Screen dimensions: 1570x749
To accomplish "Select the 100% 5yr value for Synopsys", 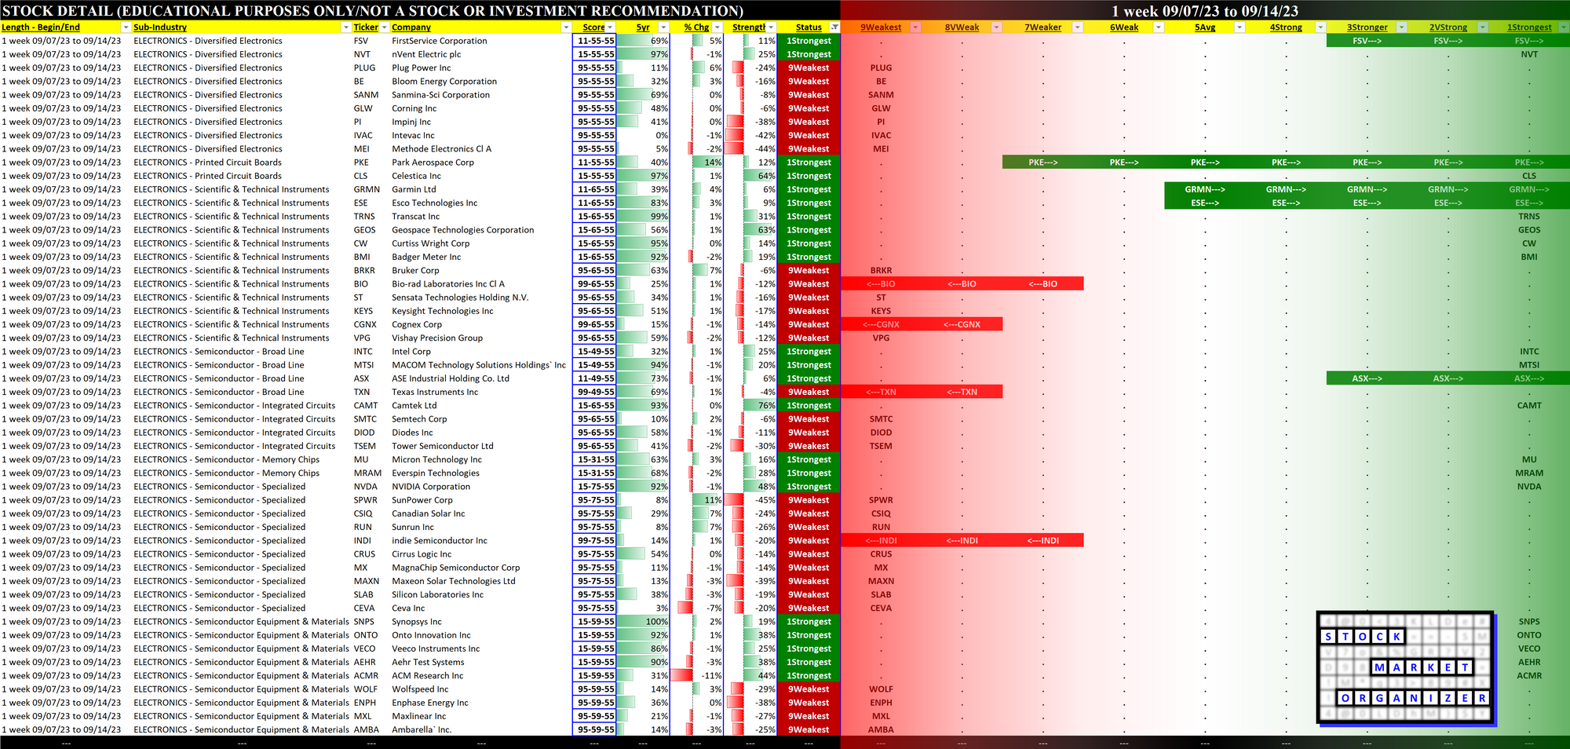I will coord(643,622).
